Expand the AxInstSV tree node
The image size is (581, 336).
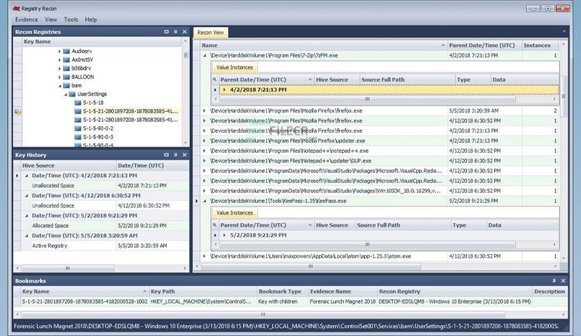[x=59, y=60]
